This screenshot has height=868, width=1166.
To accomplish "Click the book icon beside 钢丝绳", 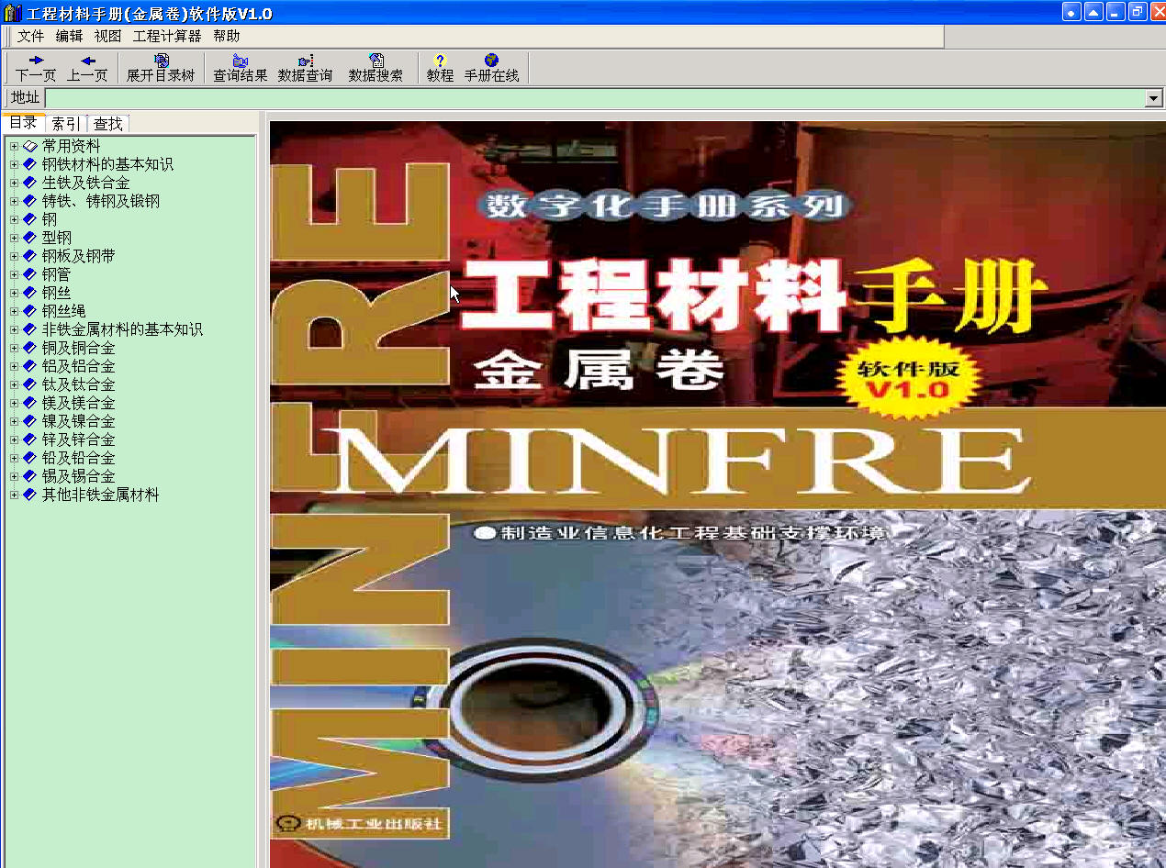I will [29, 311].
